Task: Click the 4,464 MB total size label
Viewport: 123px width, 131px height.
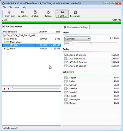Action: (x=116, y=20)
